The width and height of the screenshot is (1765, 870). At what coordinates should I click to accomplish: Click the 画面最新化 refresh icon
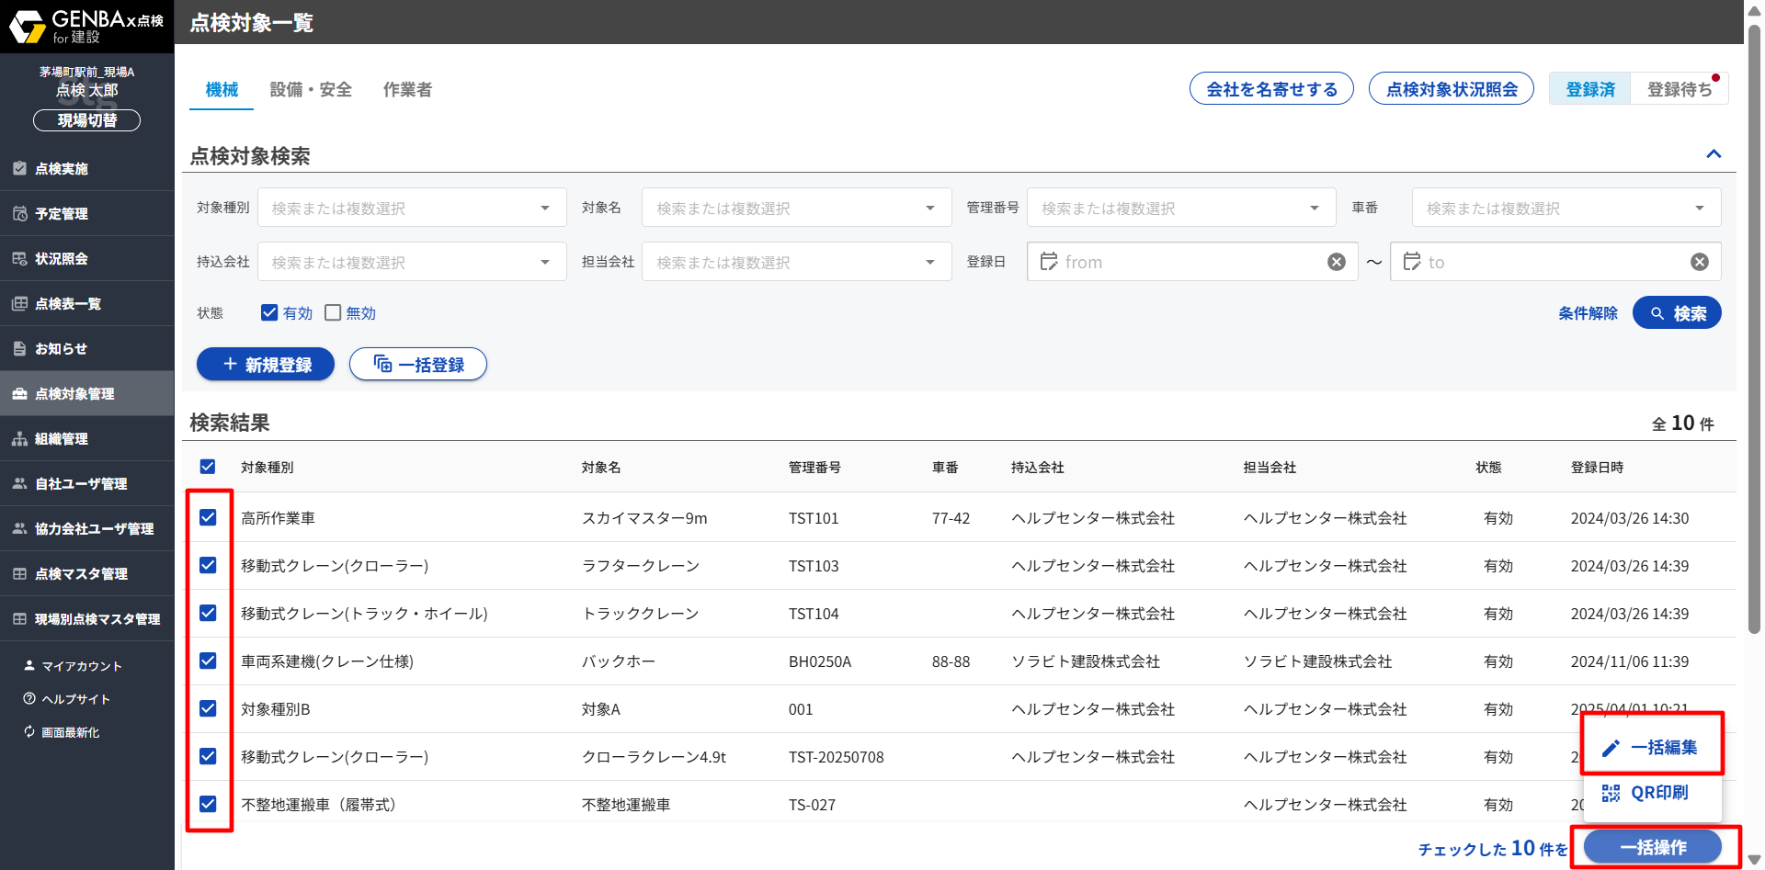pos(29,732)
